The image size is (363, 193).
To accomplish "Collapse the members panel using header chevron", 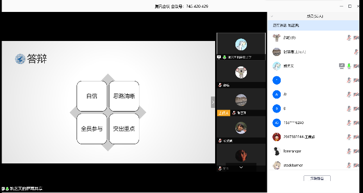I will coord(272,16).
